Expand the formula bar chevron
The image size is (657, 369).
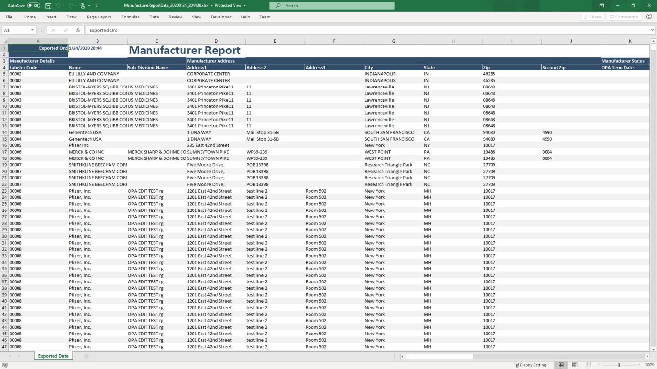click(x=652, y=30)
